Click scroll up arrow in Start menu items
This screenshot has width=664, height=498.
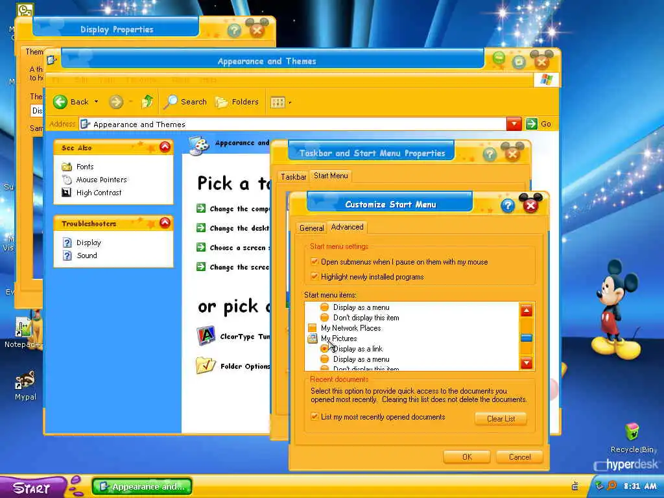(x=527, y=311)
